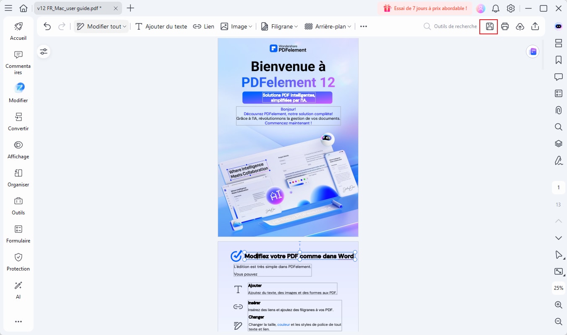Open Organiser in the left sidebar

tap(18, 178)
